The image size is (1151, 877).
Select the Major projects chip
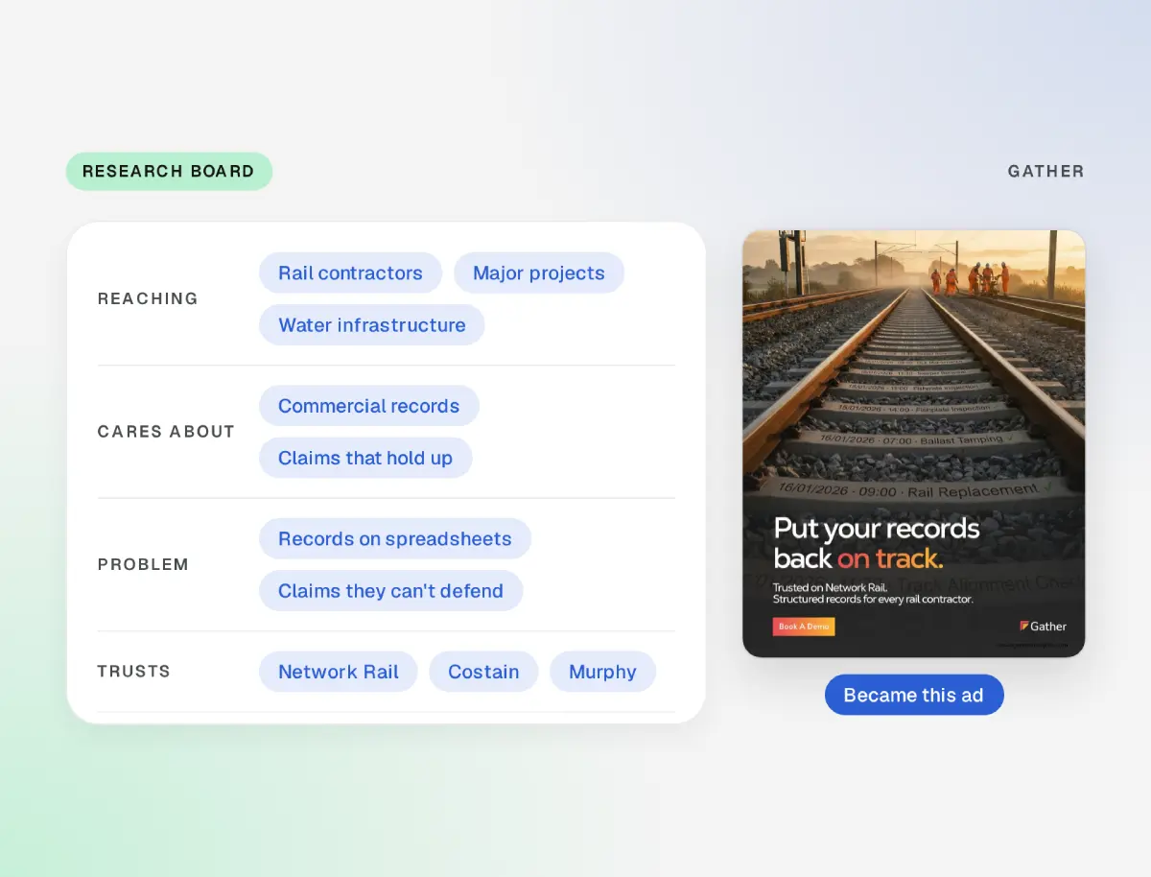coord(539,273)
